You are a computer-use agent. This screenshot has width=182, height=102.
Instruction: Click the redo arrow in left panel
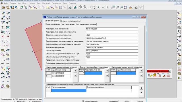pyautogui.click(x=3, y=82)
